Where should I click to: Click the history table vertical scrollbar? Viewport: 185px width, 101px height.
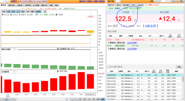pos(183,87)
